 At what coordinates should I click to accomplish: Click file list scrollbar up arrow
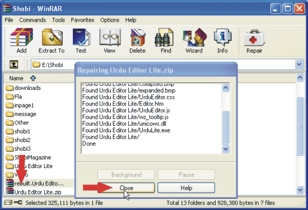(x=300, y=78)
